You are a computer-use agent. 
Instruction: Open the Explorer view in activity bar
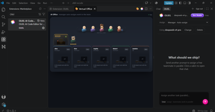click(x=3, y=10)
